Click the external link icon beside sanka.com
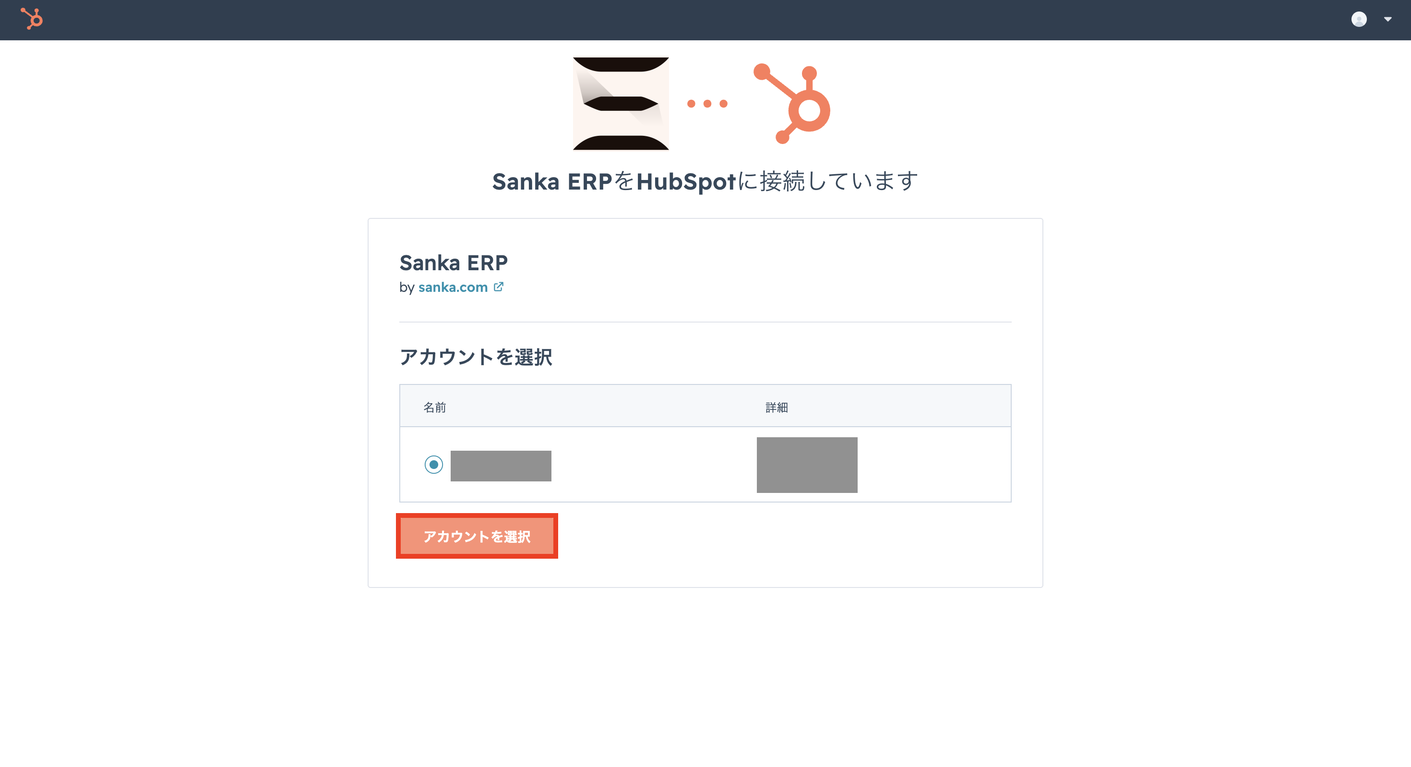The width and height of the screenshot is (1411, 767). pos(499,287)
